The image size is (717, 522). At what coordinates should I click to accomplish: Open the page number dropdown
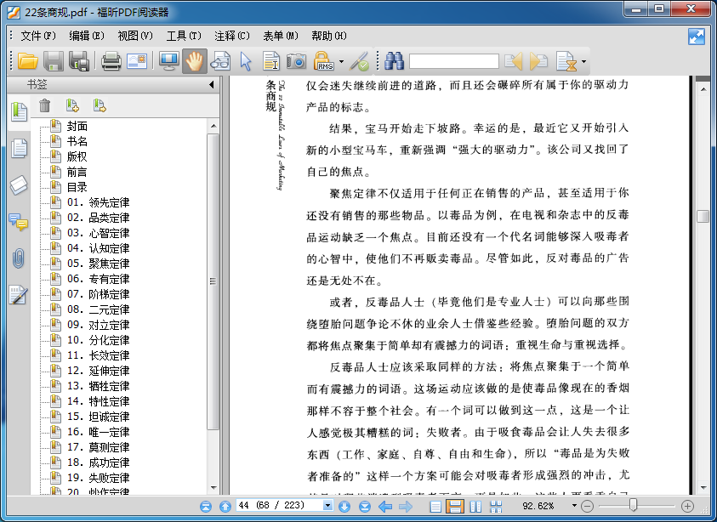(x=327, y=506)
